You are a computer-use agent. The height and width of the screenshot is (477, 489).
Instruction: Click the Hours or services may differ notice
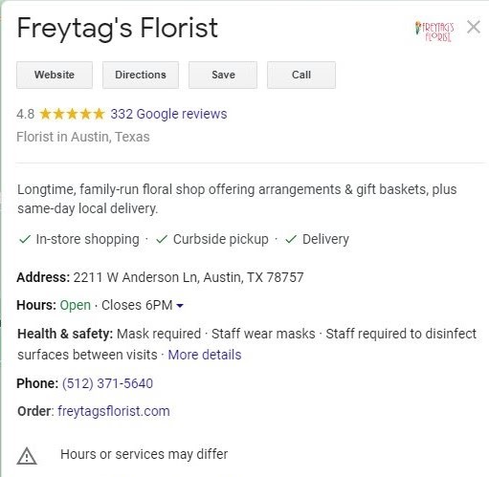[144, 454]
